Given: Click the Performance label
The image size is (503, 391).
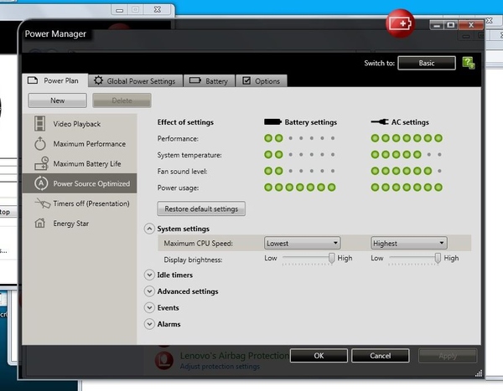Looking at the screenshot, I should [178, 138].
